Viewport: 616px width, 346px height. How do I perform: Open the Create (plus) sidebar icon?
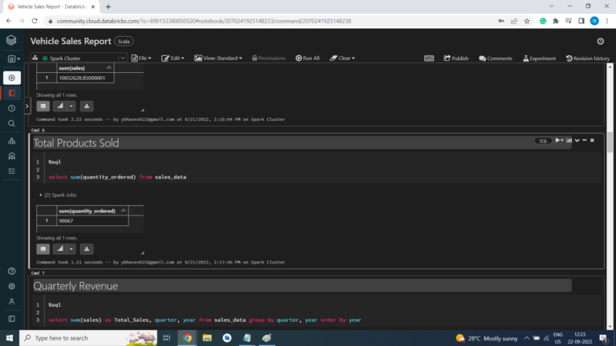point(11,78)
